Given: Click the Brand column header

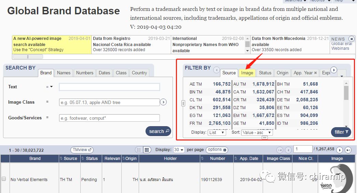Looking at the screenshot, I should (35, 159).
